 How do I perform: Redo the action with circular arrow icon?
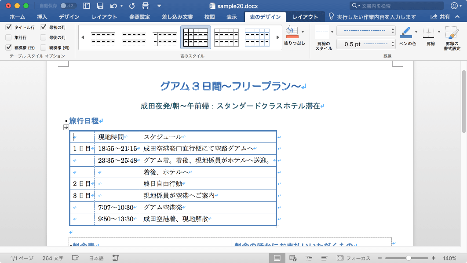tap(132, 6)
